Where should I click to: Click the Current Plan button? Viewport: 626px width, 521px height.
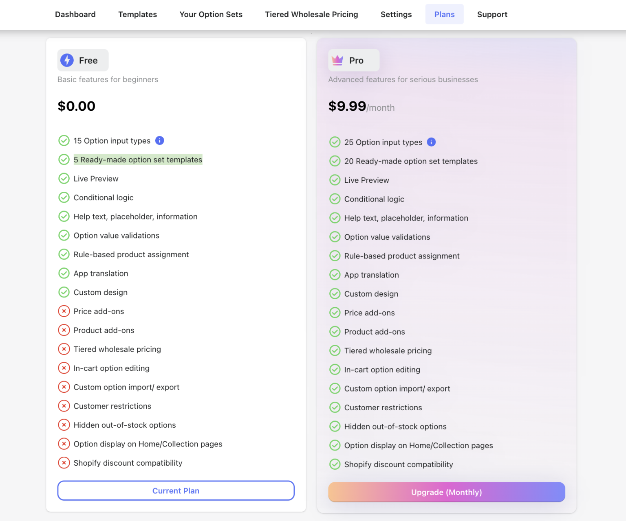(x=176, y=490)
